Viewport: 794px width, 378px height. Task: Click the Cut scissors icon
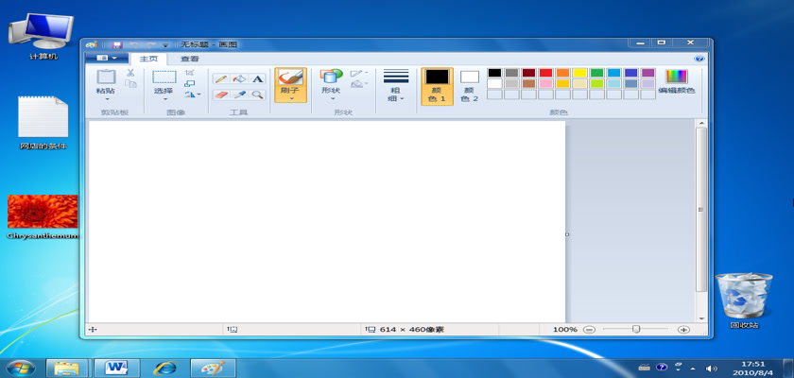(x=130, y=73)
